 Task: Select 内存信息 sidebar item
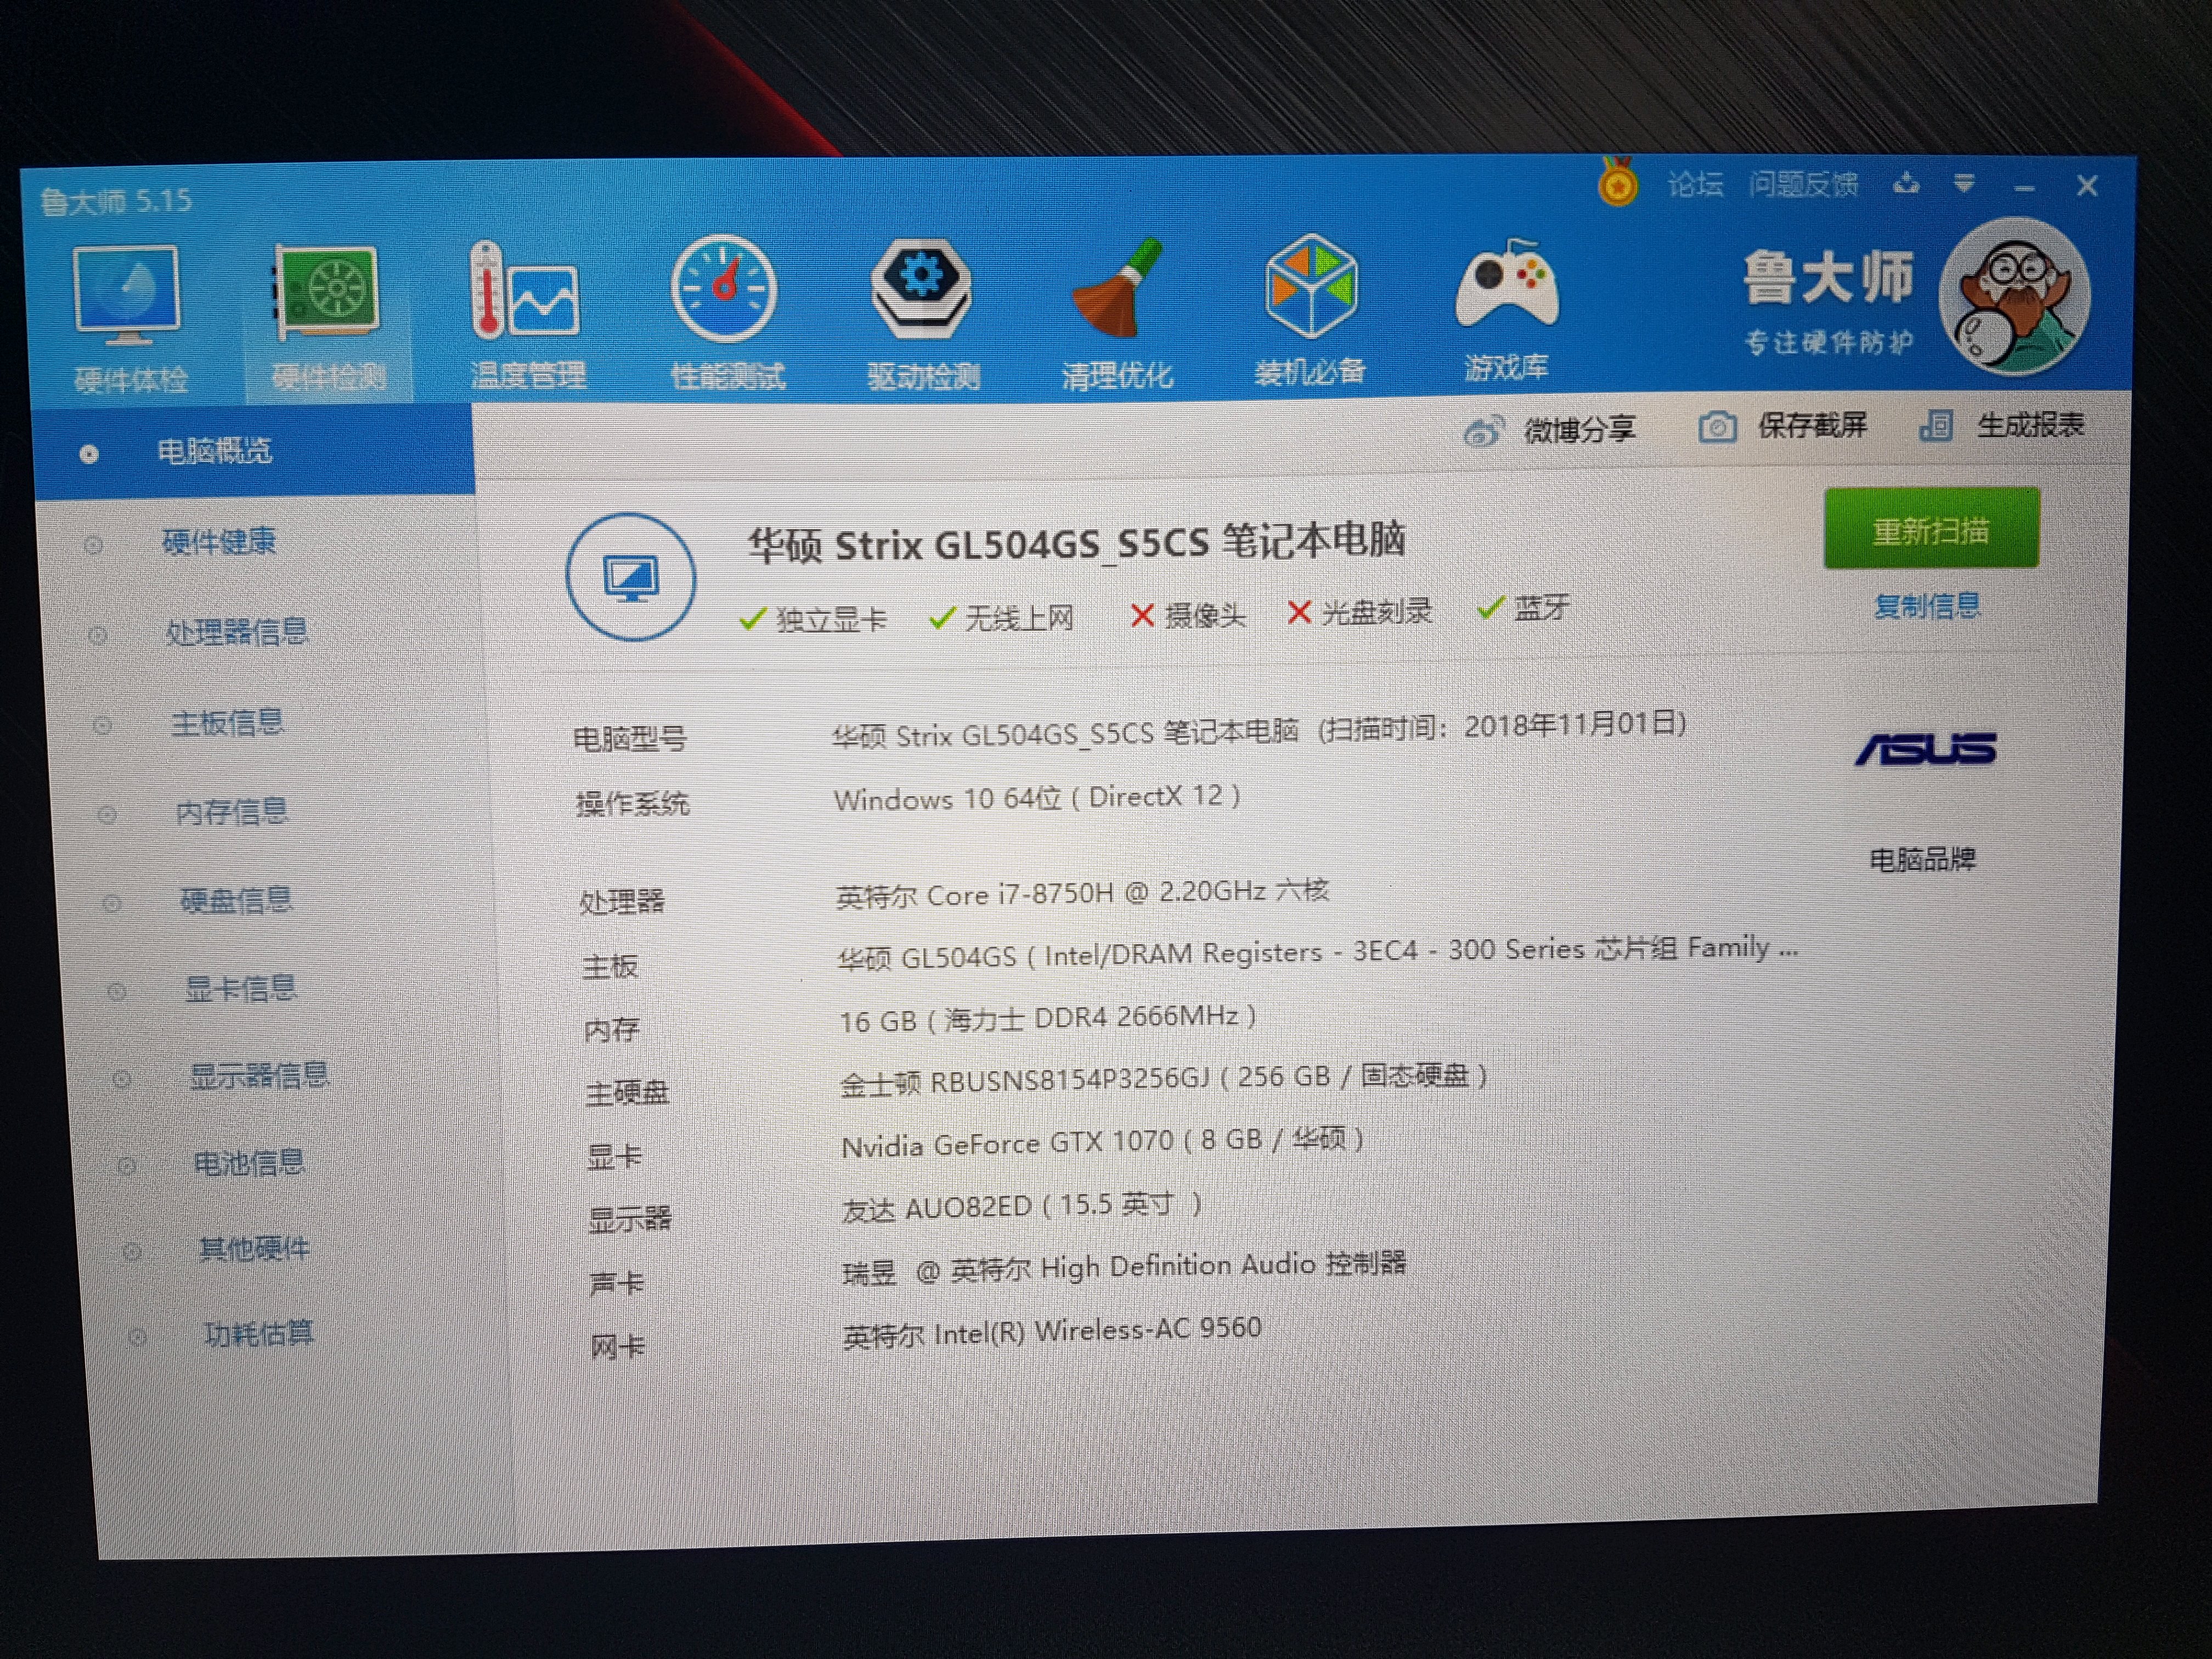[x=231, y=812]
